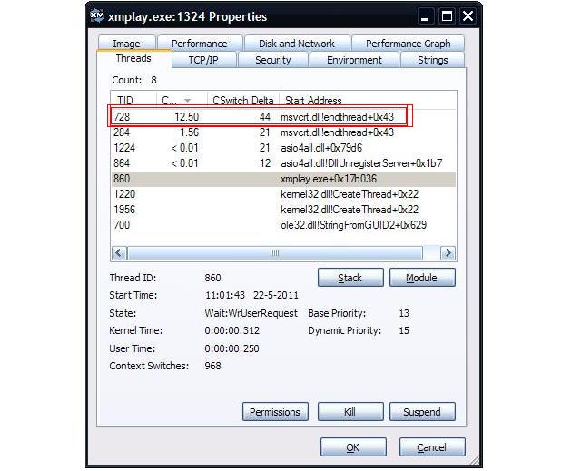Kill the selected thread
This screenshot has width=581, height=471.
coord(350,412)
